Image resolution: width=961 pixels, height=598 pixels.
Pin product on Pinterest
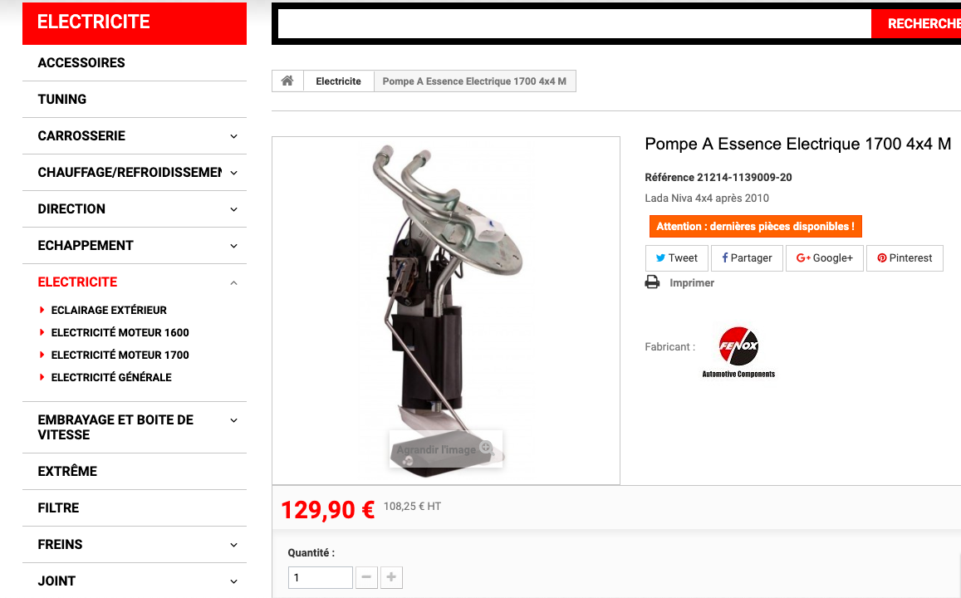(x=905, y=258)
